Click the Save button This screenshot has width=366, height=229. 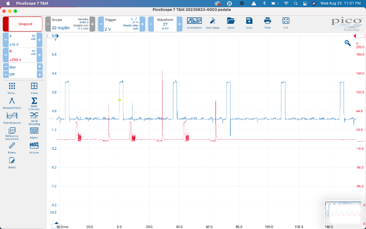click(x=249, y=22)
